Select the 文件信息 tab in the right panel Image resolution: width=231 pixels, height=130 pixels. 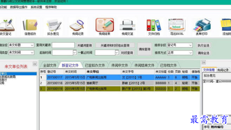[x=209, y=70]
